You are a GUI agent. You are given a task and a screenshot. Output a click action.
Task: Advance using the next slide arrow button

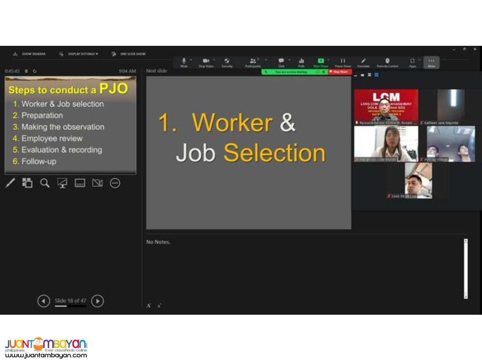pyautogui.click(x=97, y=301)
